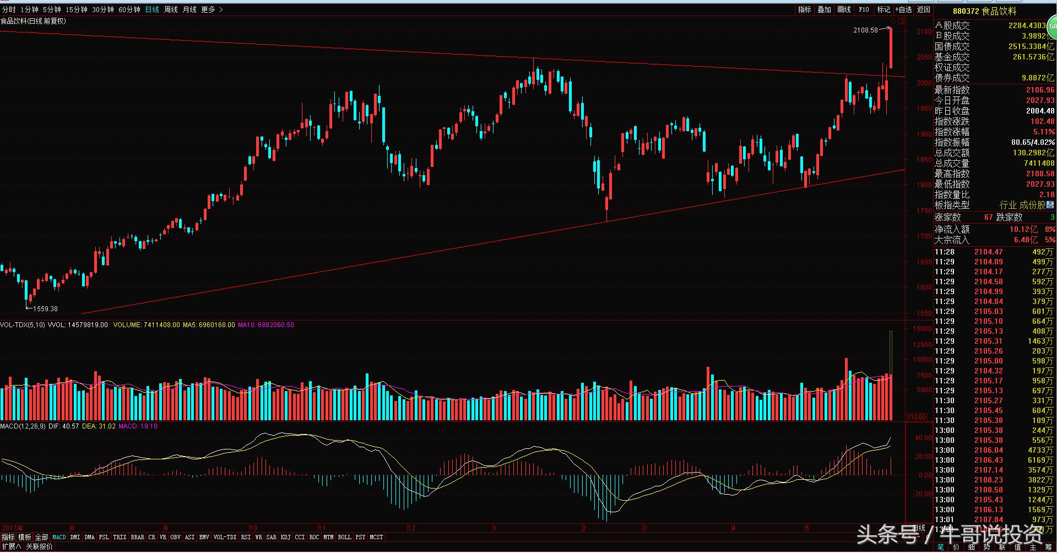Expand the 更多 periods dropdown
The width and height of the screenshot is (1057, 553).
point(212,9)
